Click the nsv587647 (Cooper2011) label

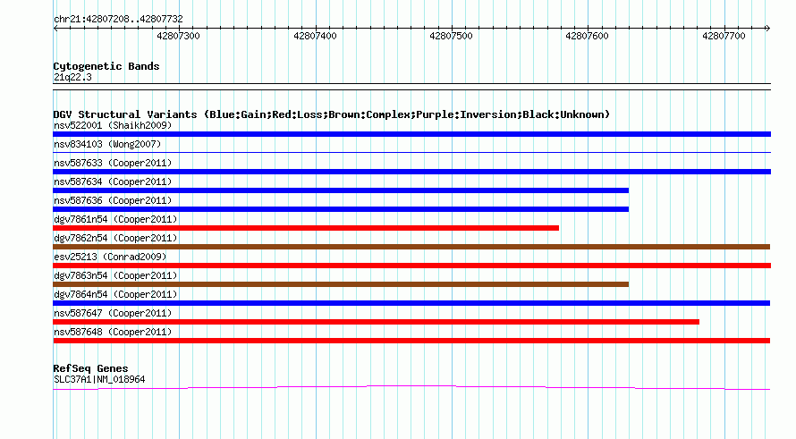[113, 313]
